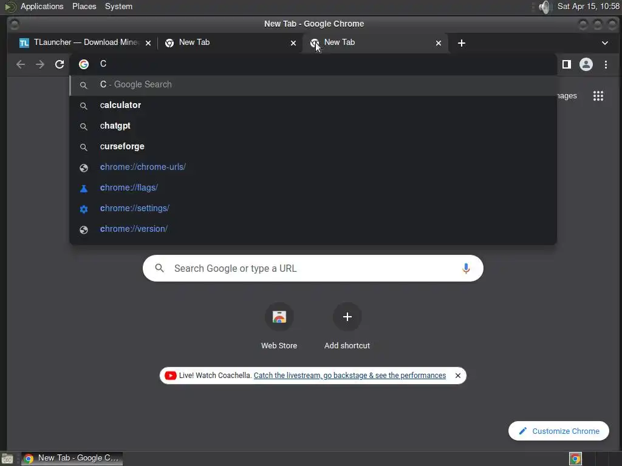Viewport: 622px width, 466px height.
Task: Click Chrome icon in bottom-right tray
Action: (575, 459)
